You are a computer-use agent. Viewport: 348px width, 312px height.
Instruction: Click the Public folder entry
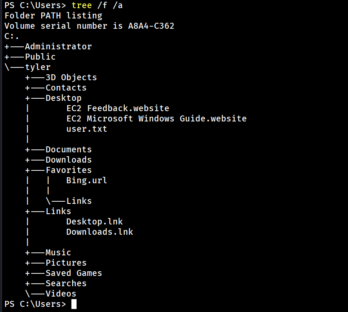click(40, 57)
